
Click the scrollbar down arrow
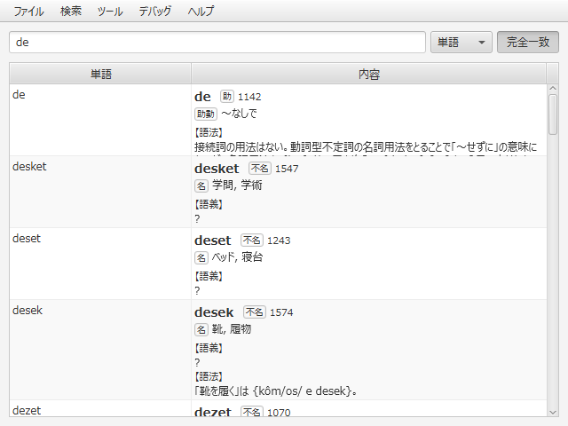click(553, 411)
